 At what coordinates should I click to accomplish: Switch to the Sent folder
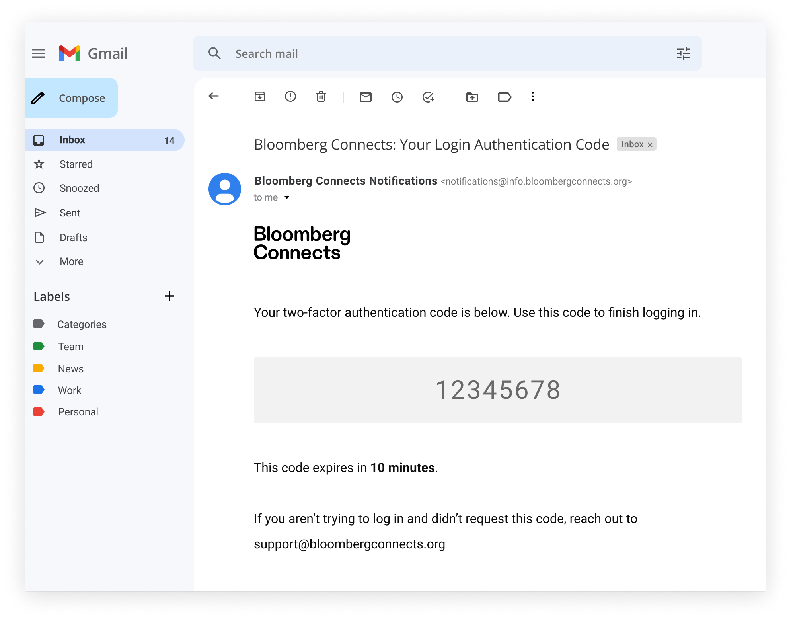click(x=70, y=213)
